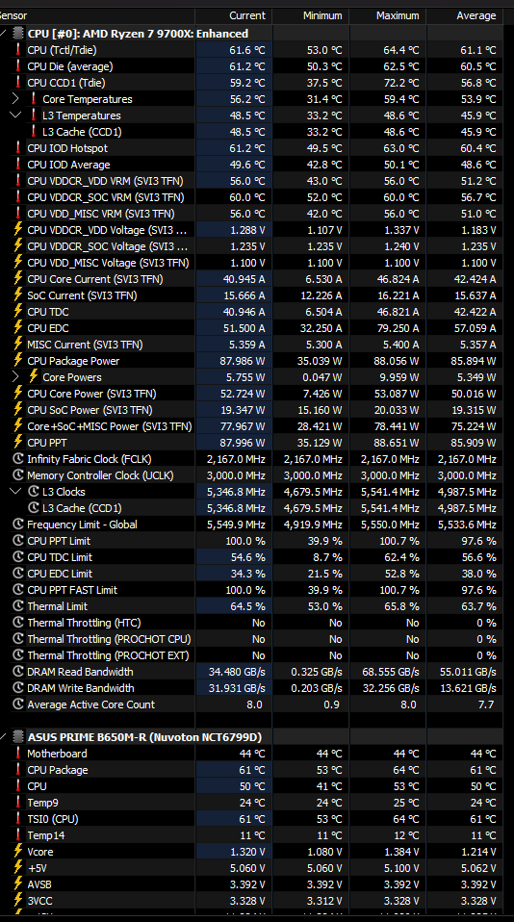Viewport: 514px width, 922px height.
Task: Select the Temp14 sensor row
Action: 252,835
